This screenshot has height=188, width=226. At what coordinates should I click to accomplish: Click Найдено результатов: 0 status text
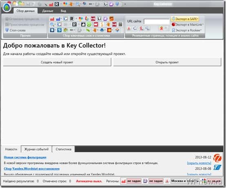21,181
